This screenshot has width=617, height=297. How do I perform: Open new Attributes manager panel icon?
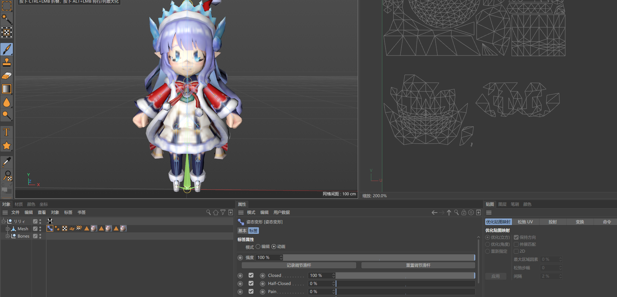479,212
